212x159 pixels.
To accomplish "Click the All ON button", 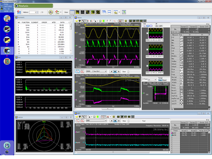I will [x=157, y=26].
